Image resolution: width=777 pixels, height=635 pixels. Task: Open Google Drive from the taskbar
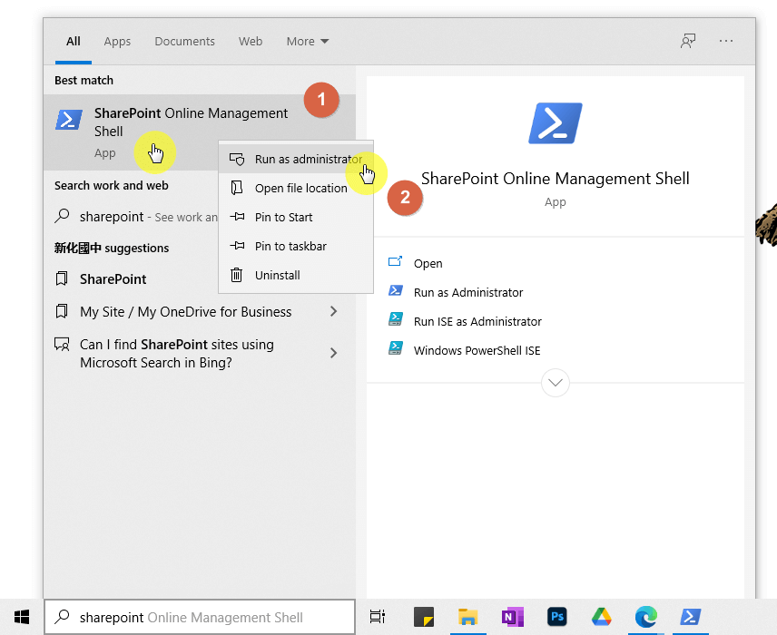click(602, 617)
